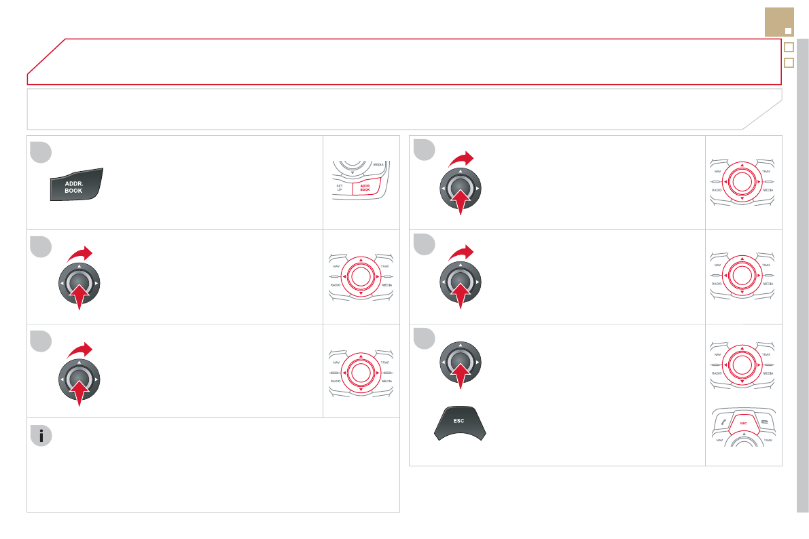
Task: Click the NAV label in the ESC console diagram
Action: click(719, 440)
